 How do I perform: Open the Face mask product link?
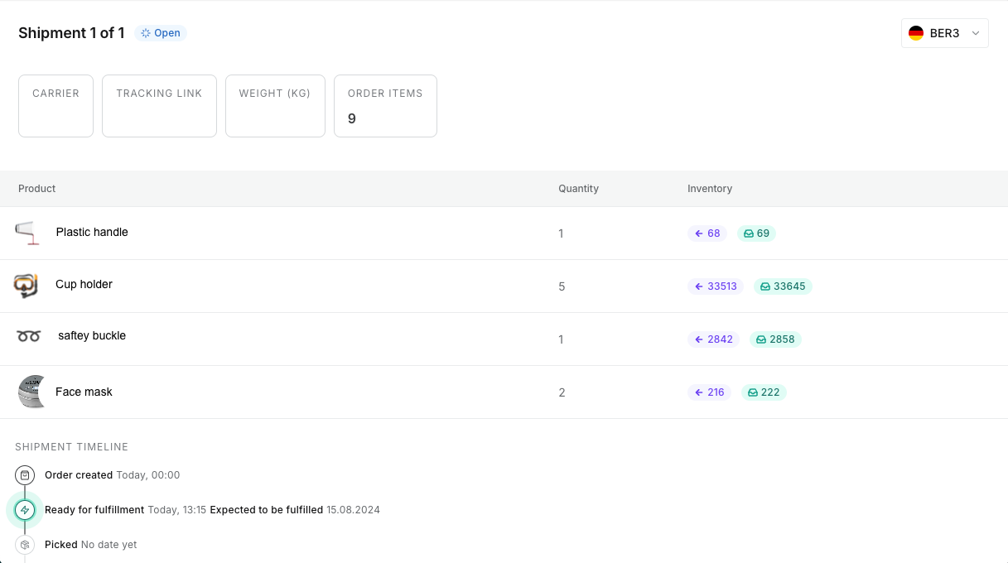click(x=84, y=392)
